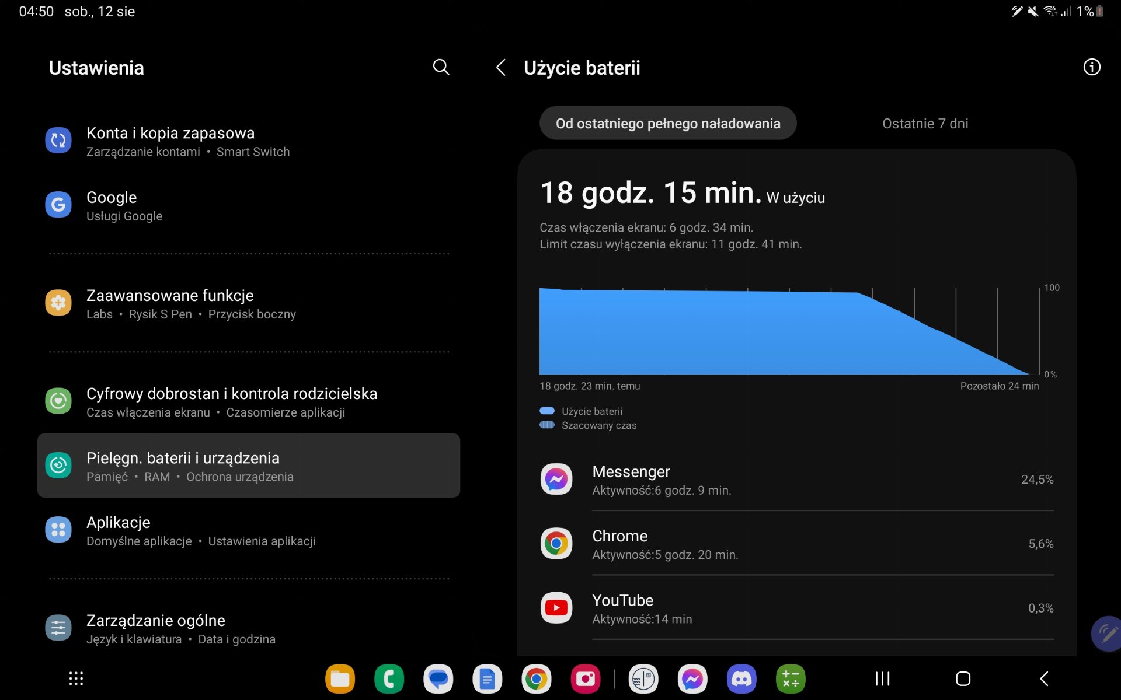
Task: Tap the muted sound status icon
Action: 1033,11
